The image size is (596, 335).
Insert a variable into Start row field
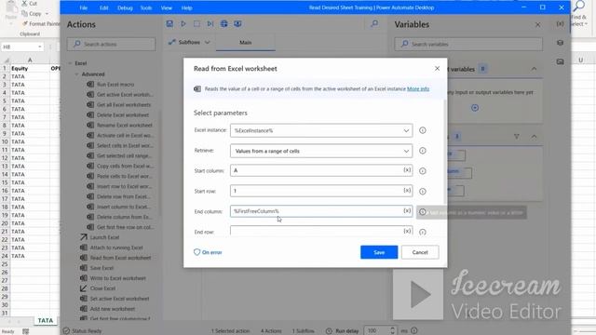point(407,190)
